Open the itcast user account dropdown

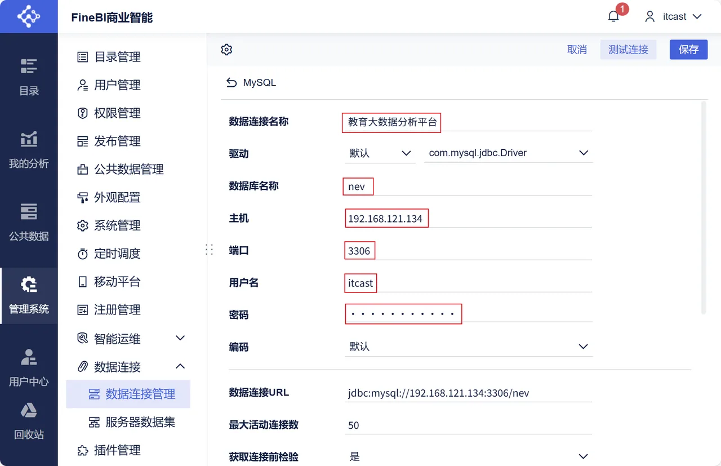[674, 16]
